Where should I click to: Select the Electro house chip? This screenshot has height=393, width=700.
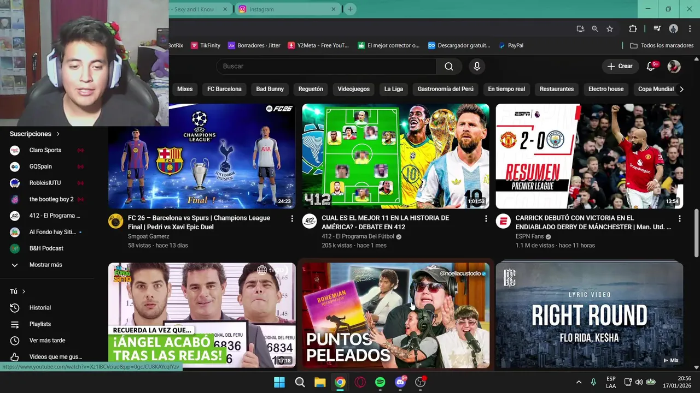pos(606,89)
